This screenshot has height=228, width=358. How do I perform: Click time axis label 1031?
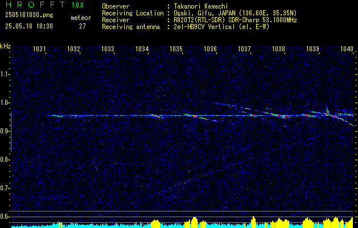click(x=39, y=49)
